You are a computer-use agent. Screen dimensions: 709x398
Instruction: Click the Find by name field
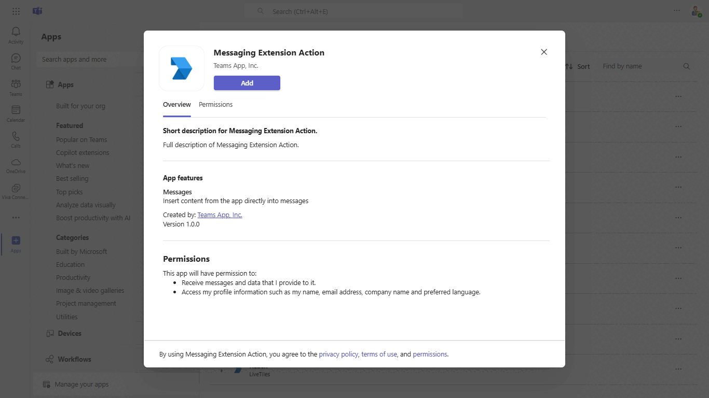point(646,66)
